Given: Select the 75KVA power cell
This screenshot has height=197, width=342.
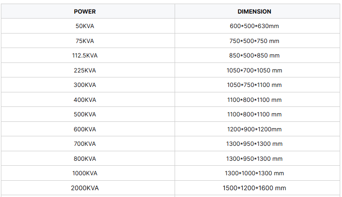Looking at the screenshot, I should coord(85,41).
